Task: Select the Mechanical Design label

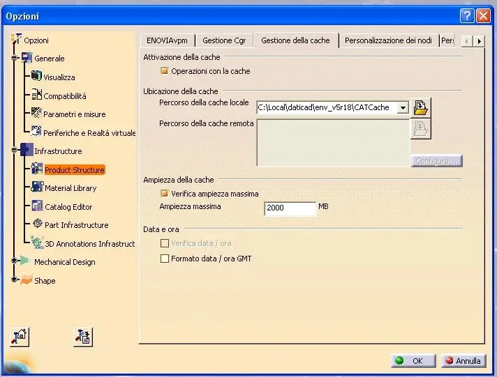Action: click(x=65, y=262)
